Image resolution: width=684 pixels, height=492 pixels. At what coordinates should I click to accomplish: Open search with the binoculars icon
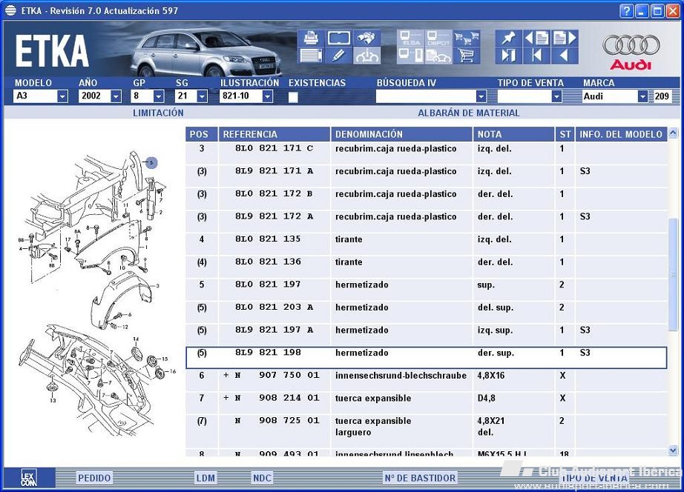tap(366, 38)
